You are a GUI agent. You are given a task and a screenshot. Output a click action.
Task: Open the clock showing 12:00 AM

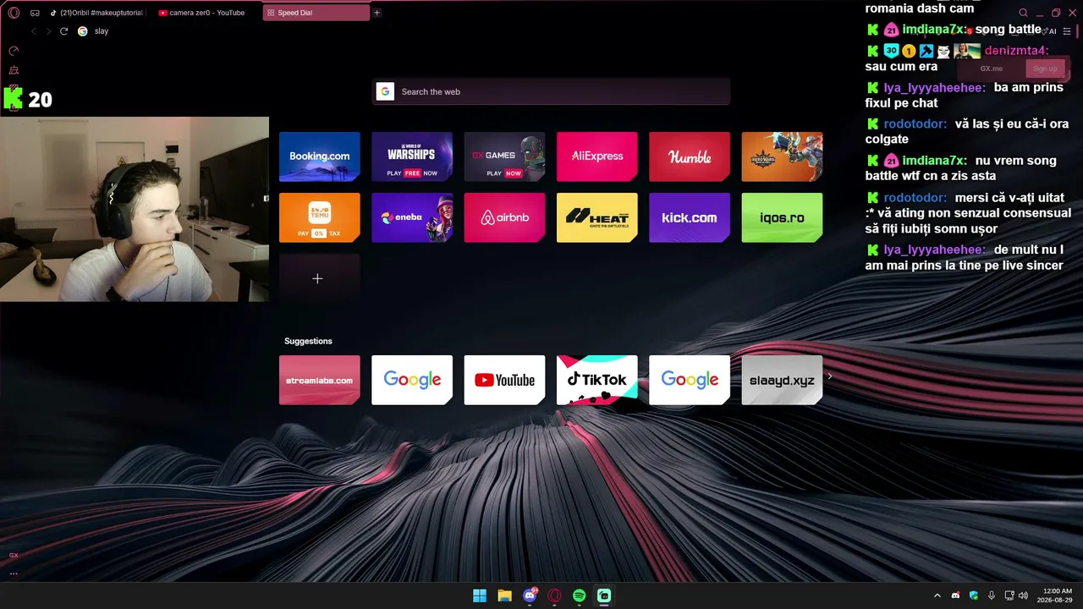(x=1057, y=595)
